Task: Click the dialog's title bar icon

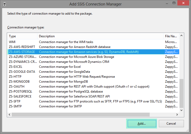Action: (5, 4)
